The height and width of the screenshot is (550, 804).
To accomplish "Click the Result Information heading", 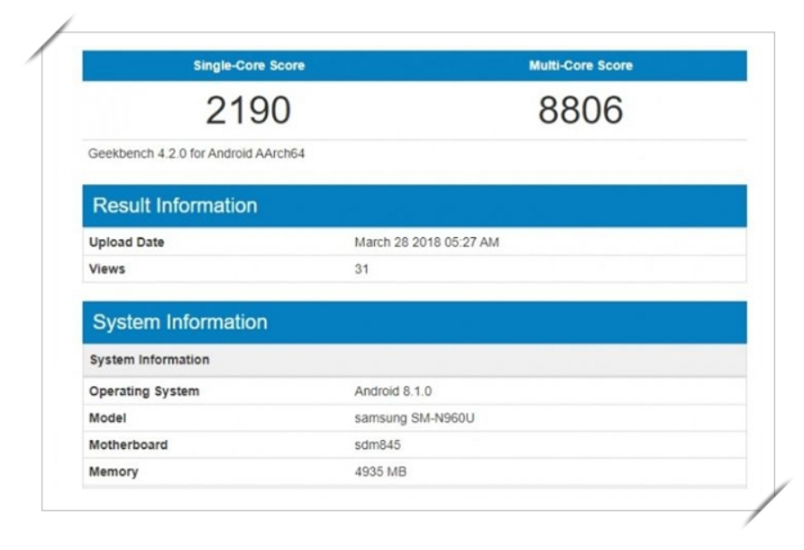I will click(x=175, y=206).
